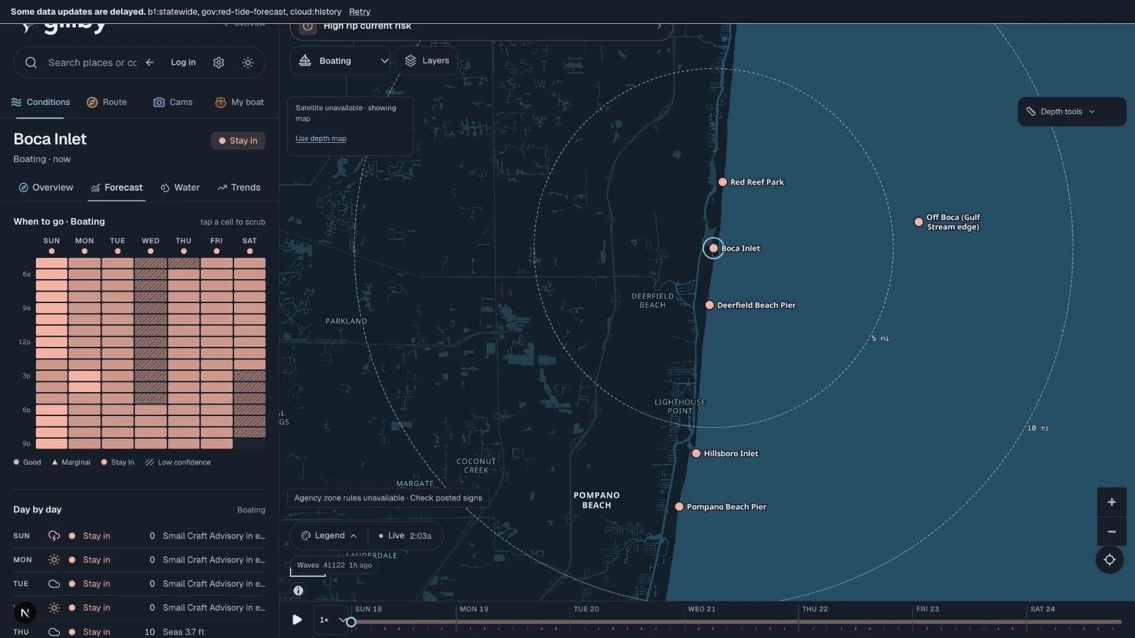
Task: Recenter map with locate icon
Action: click(1110, 560)
